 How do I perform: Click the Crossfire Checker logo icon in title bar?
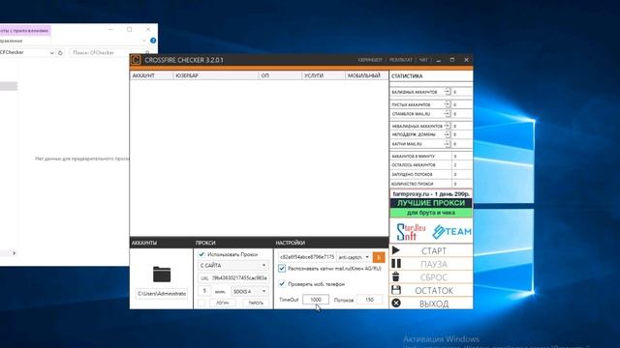point(136,60)
